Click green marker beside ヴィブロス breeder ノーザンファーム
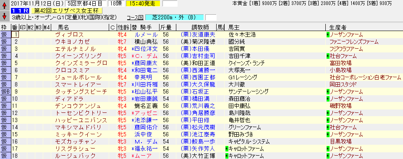Screen dimensions: 403x159 click(328, 34)
